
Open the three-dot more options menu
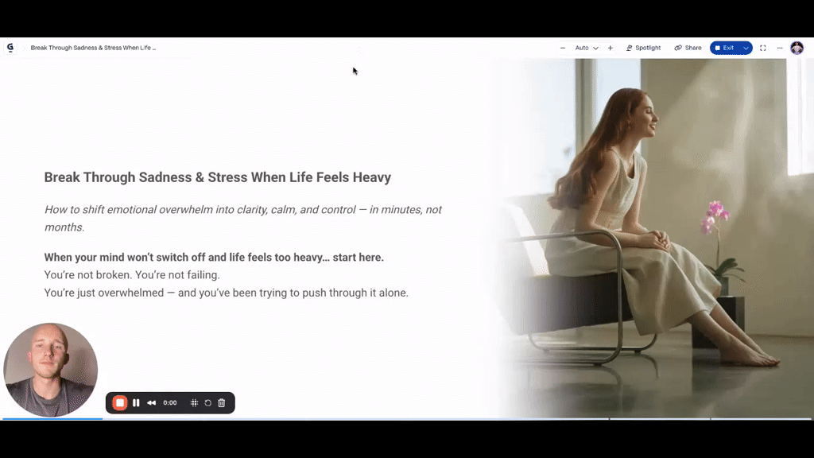click(x=780, y=48)
